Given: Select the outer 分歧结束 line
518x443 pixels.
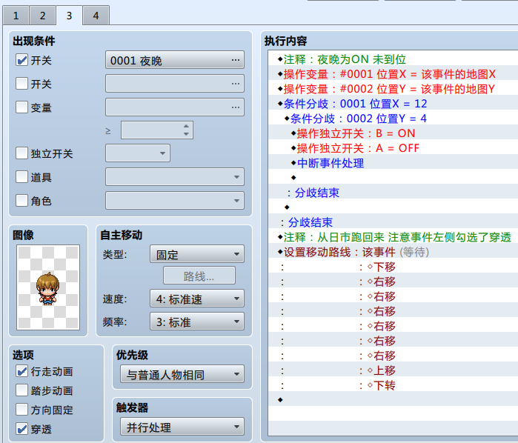Looking at the screenshot, I should tap(393, 222).
